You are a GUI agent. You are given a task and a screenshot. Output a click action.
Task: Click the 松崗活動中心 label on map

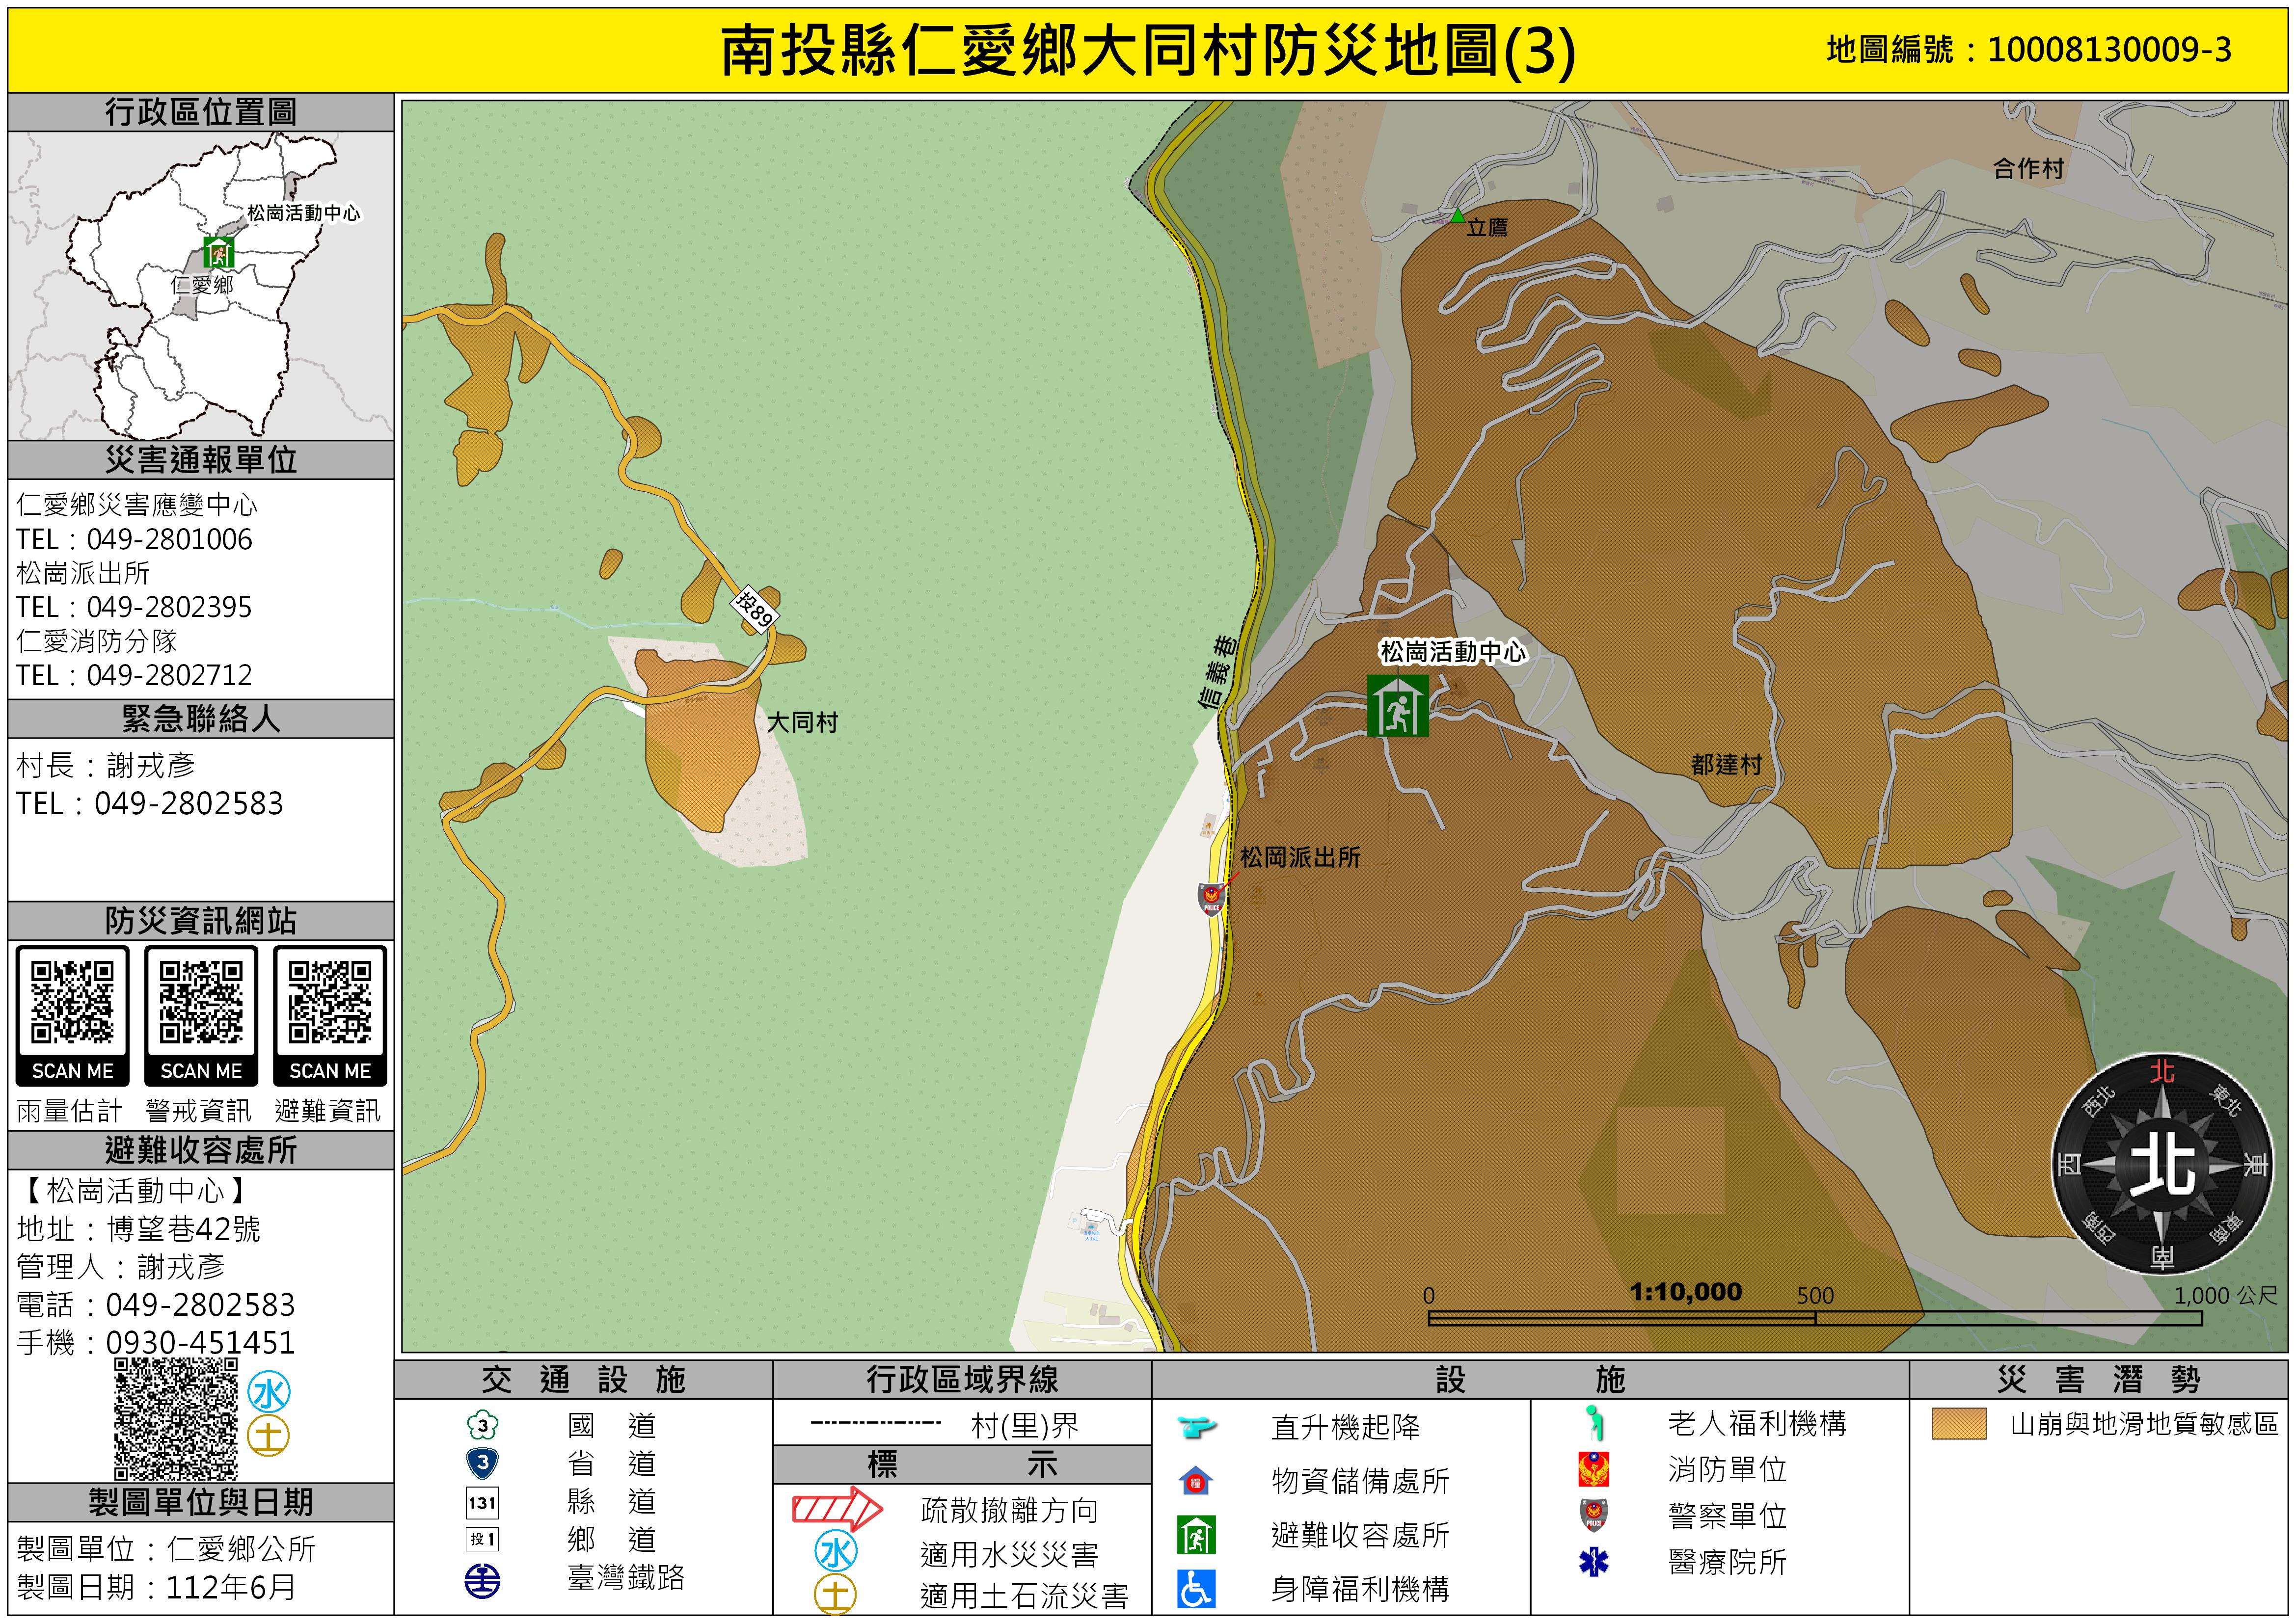1452,652
